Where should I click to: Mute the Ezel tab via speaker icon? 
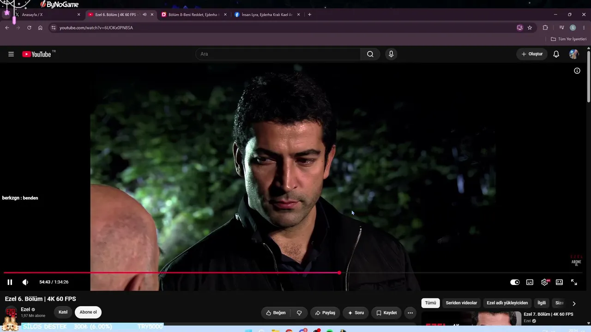coord(145,15)
